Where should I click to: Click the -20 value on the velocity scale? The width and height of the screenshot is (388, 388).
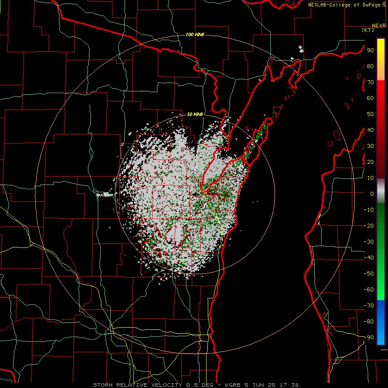click(369, 225)
